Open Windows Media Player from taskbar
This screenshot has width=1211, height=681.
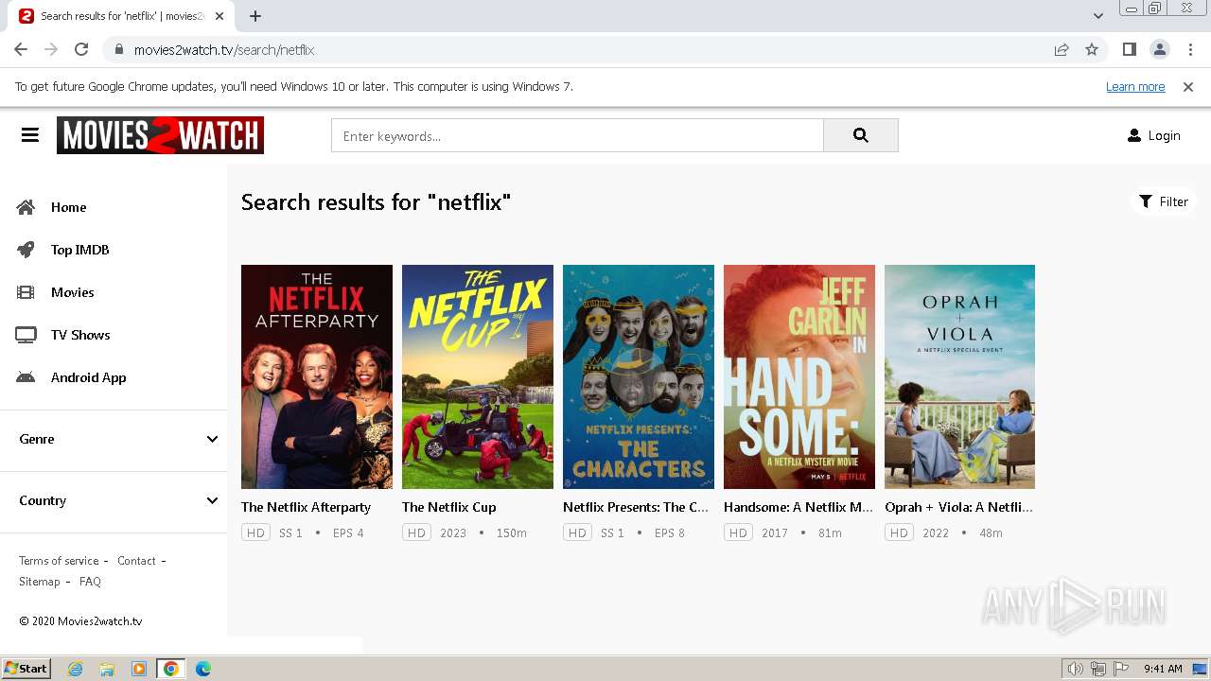139,669
